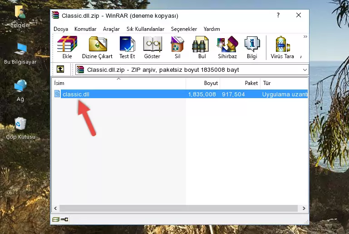The image size is (349, 234).
Task: Click the 917,504 packed size value
Action: tap(233, 94)
